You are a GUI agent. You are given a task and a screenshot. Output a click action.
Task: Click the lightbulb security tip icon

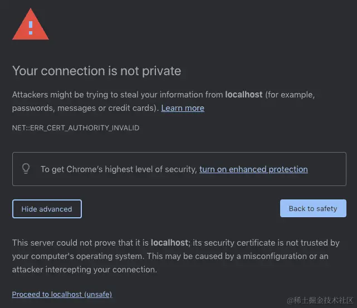26,169
